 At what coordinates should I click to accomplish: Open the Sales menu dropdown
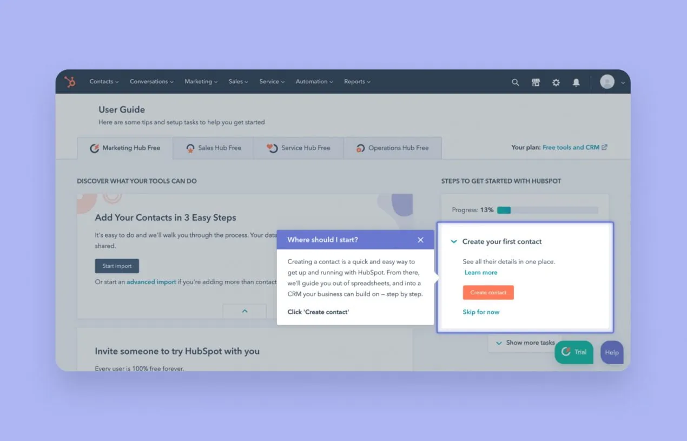[238, 82]
